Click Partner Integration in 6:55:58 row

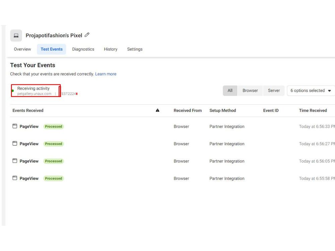click(227, 178)
